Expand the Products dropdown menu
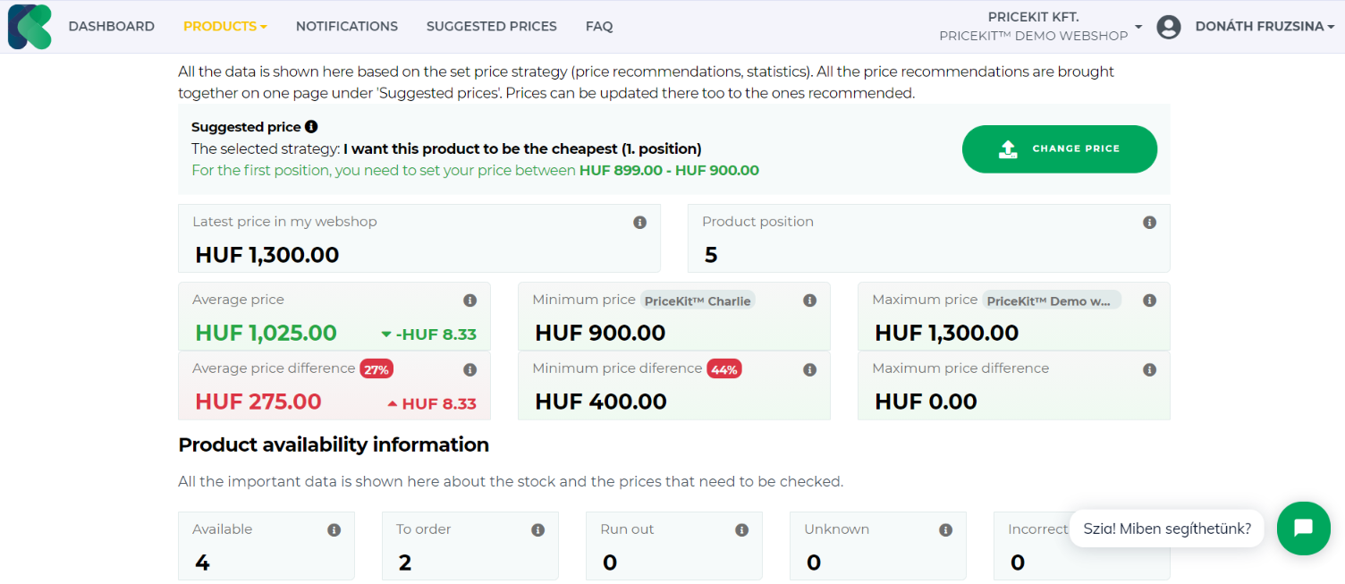This screenshot has height=584, width=1345. pos(224,27)
